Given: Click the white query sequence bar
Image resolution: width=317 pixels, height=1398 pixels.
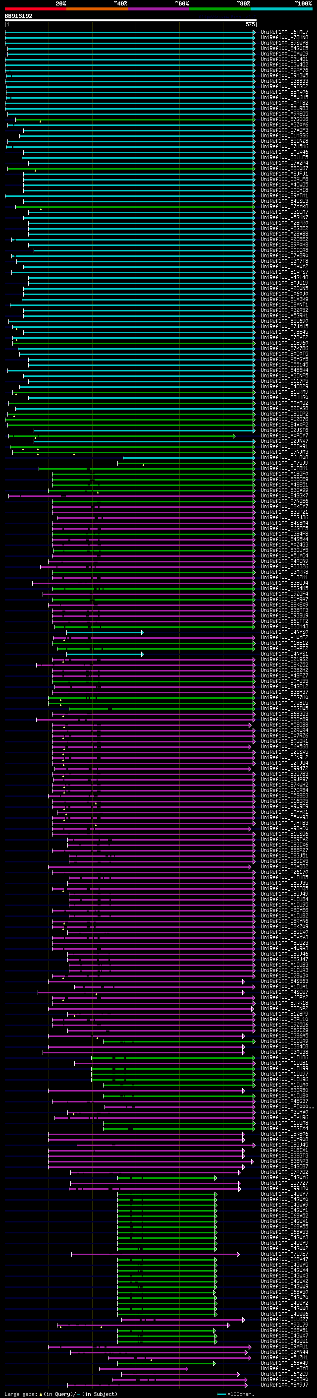Looking at the screenshot, I should point(131,21).
